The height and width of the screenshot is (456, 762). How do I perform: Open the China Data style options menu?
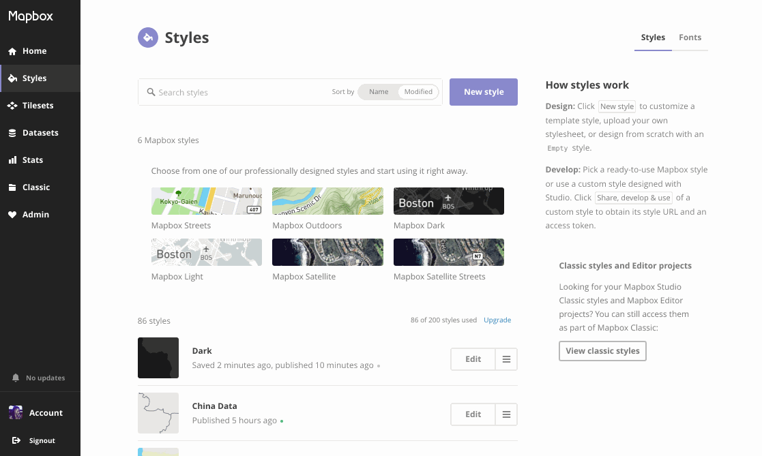click(x=506, y=414)
